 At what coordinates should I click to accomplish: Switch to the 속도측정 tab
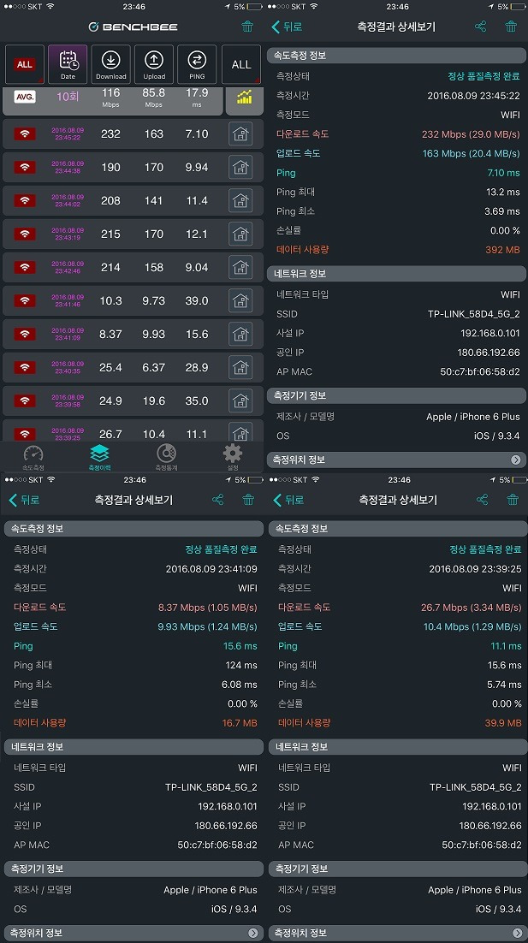pos(33,459)
